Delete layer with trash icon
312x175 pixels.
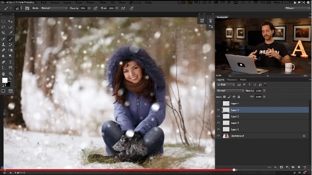(305, 167)
